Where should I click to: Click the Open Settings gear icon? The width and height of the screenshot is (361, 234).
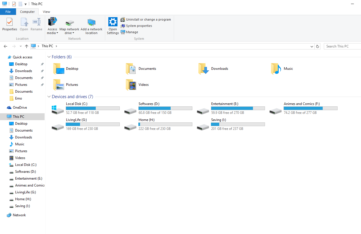[113, 22]
